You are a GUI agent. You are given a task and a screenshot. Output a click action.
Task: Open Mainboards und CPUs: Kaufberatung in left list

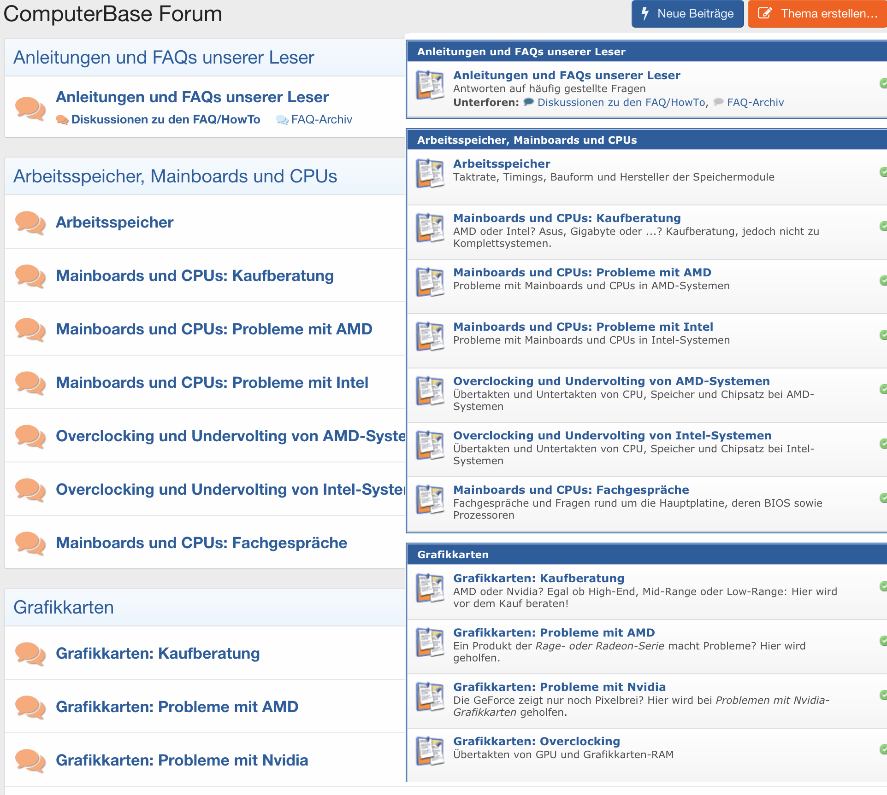195,275
